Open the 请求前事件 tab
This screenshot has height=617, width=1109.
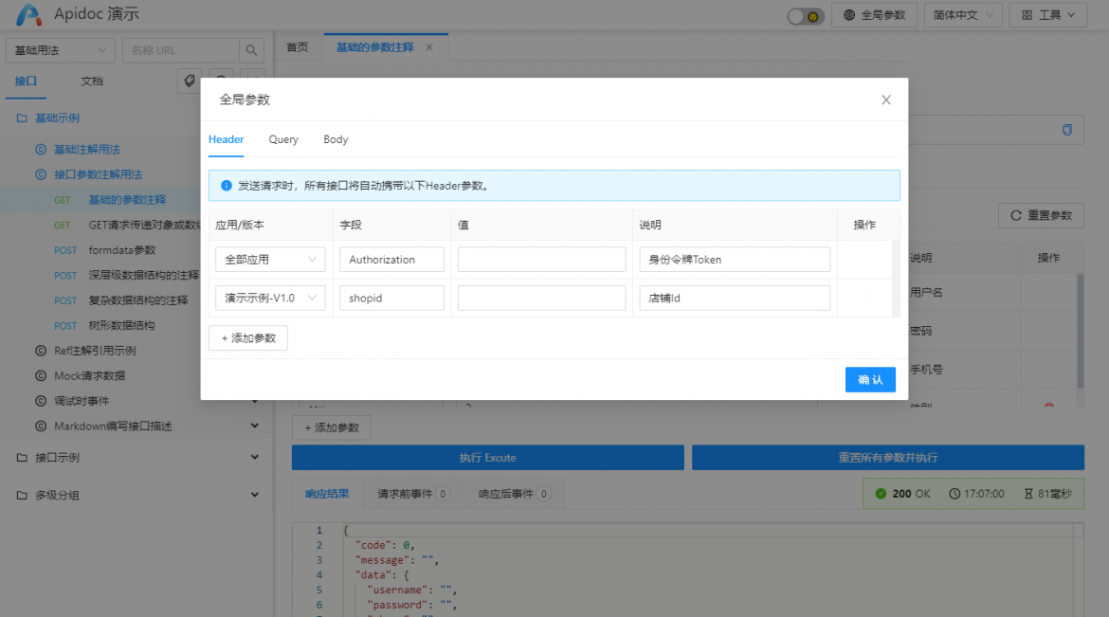pyautogui.click(x=414, y=494)
